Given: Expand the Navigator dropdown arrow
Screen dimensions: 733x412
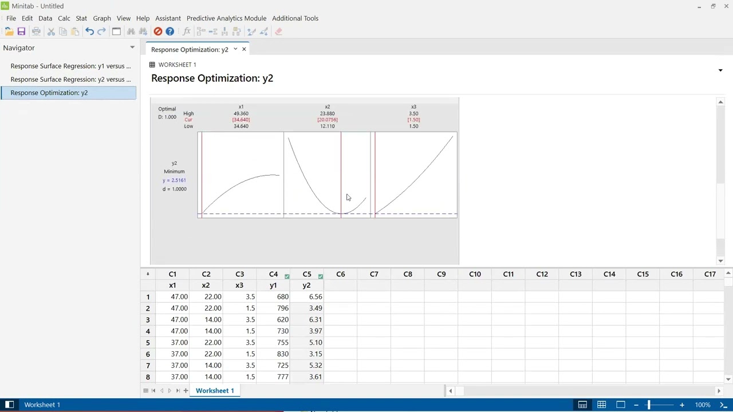Looking at the screenshot, I should pos(132,47).
